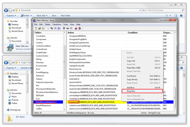Viewport: 190px width, 127px height.
Task: Open the Downloads address bar history dropdown
Action: [x=140, y=10]
